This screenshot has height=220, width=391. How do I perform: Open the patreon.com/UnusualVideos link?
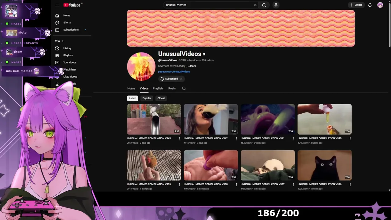(174, 71)
